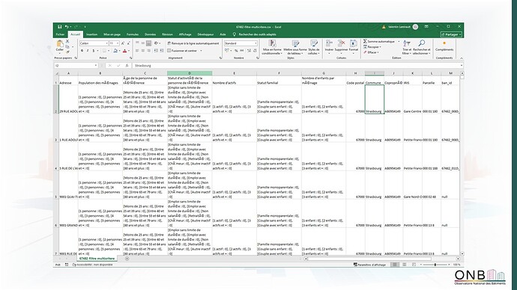
Task: Click the Partager button
Action: [451, 34]
